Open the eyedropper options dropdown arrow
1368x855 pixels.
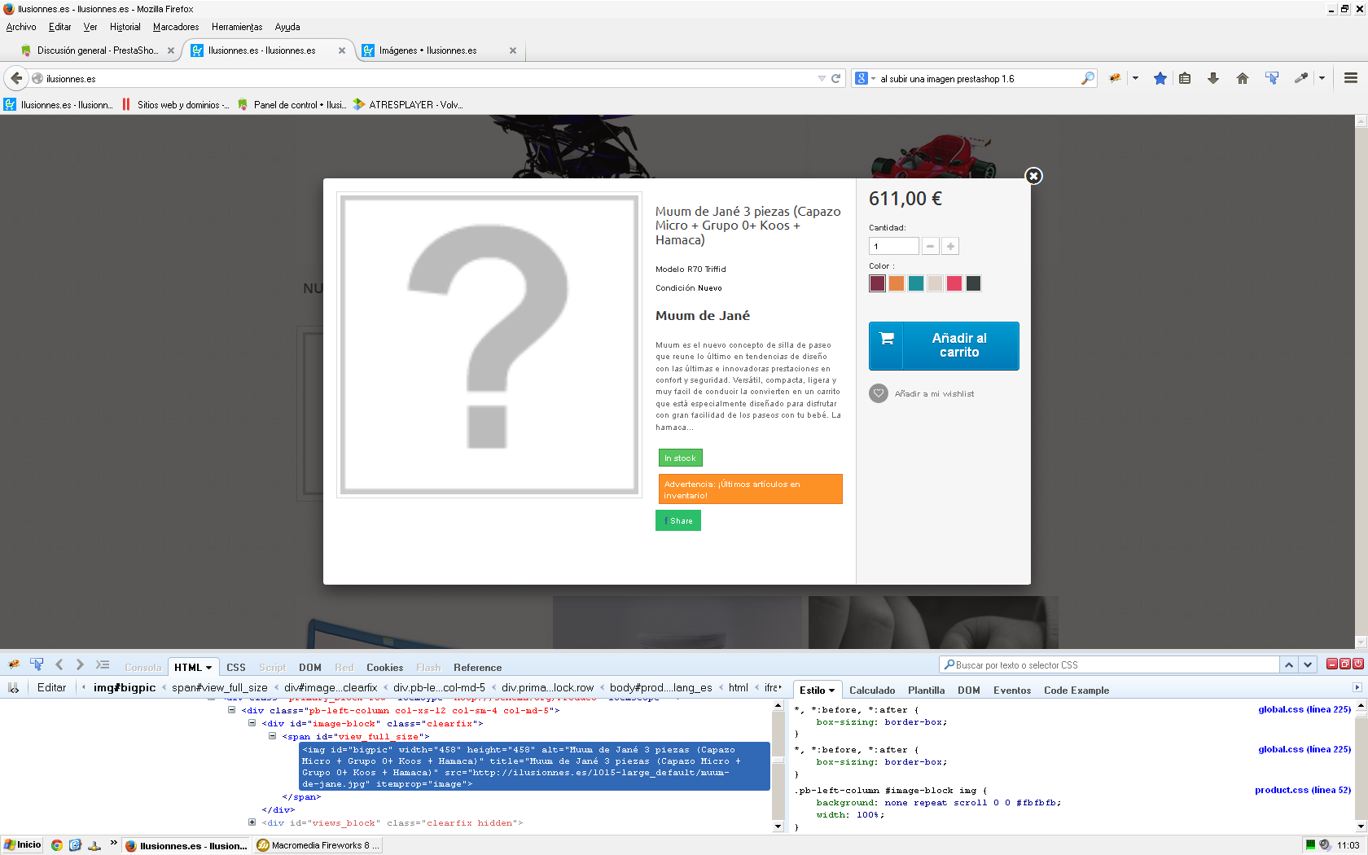(x=1322, y=78)
